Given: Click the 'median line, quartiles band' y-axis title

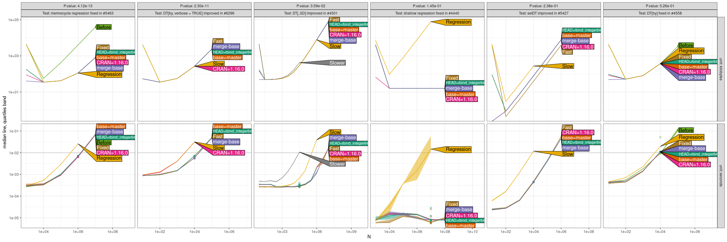Looking at the screenshot, I should point(5,122).
